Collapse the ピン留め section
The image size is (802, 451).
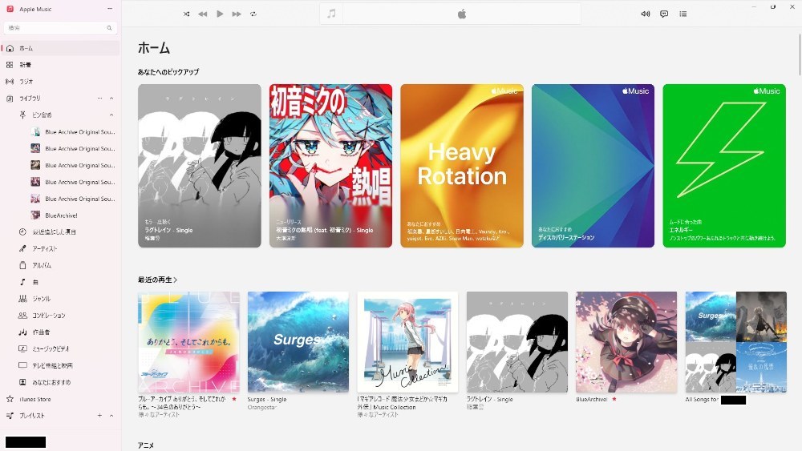[x=111, y=115]
